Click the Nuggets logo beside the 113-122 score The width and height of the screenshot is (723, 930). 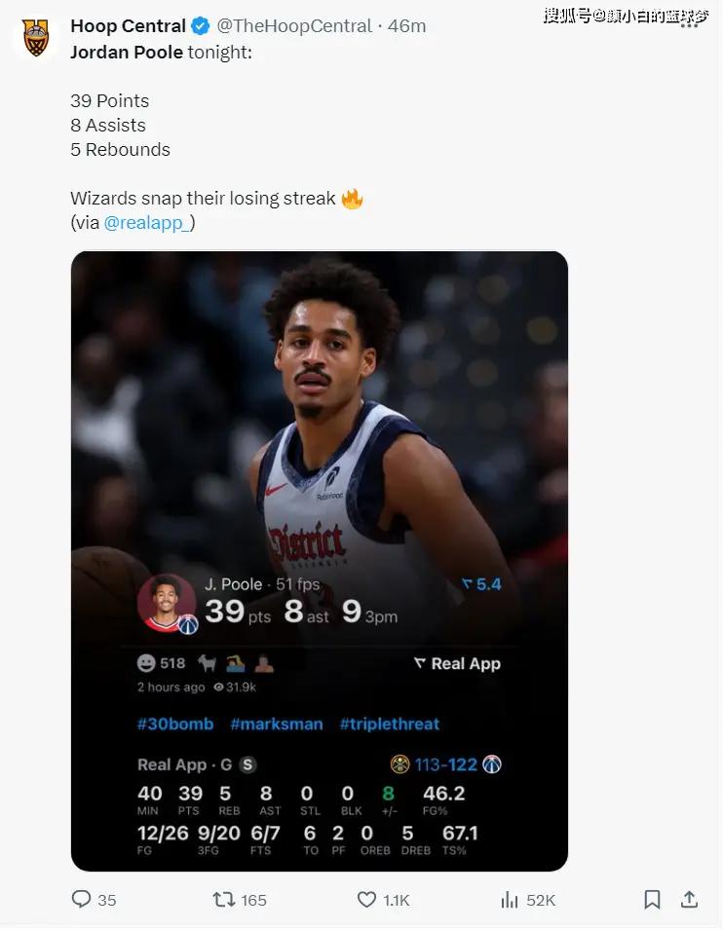point(400,764)
